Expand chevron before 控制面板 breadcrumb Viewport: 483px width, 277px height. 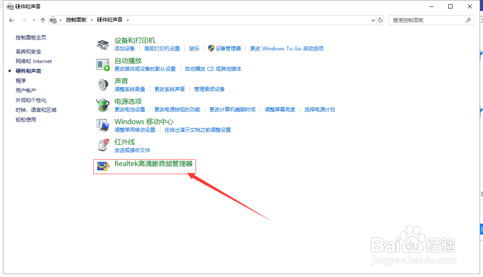61,20
